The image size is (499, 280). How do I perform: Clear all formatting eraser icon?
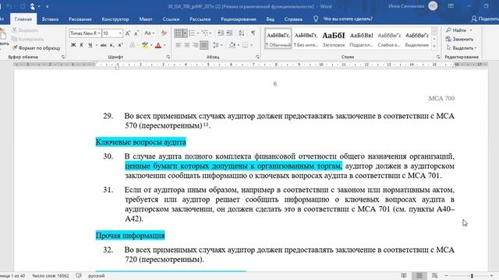tap(164, 33)
